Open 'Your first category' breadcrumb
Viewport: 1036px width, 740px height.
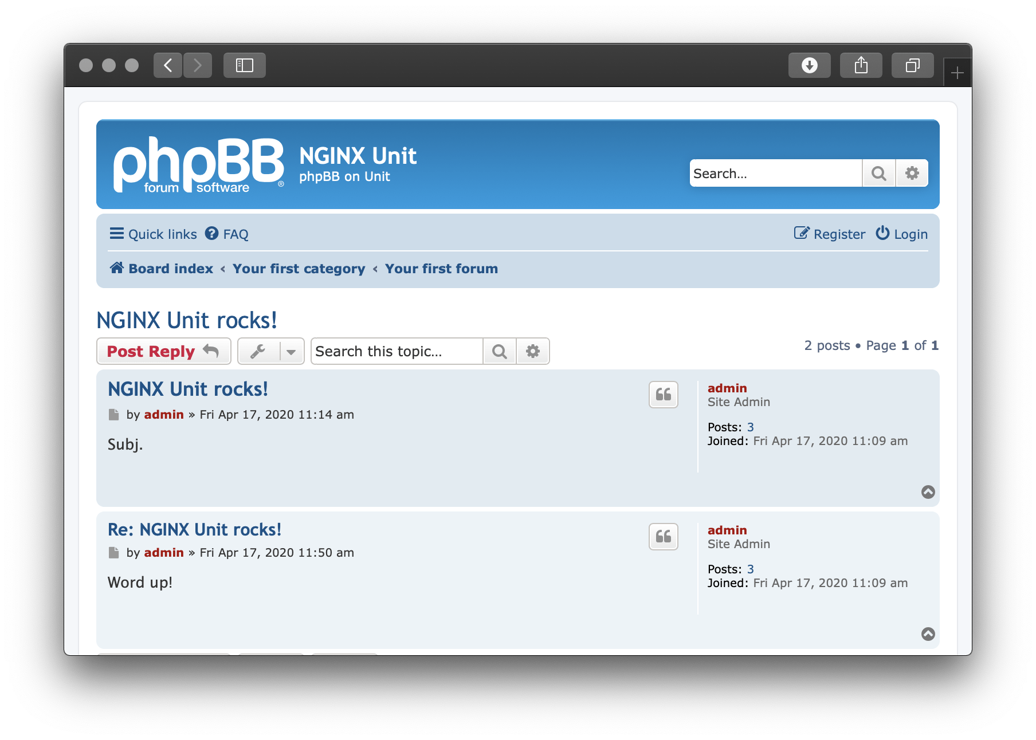(299, 269)
